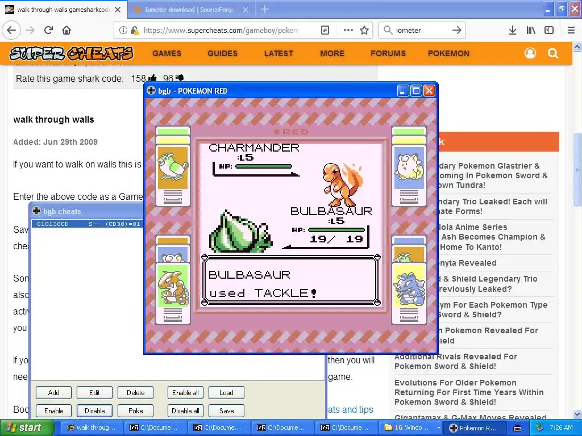Image resolution: width=582 pixels, height=436 pixels.
Task: Open the MORE menu item
Action: [332, 53]
